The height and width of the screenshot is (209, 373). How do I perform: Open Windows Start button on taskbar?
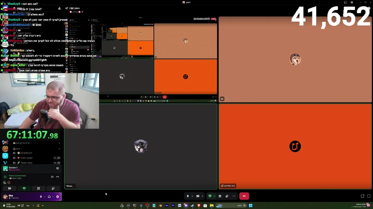pyautogui.click(x=251, y=206)
